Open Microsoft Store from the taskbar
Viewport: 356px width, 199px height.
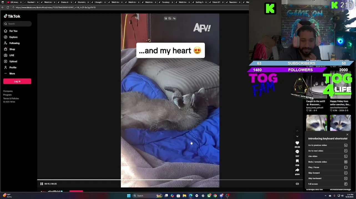tap(178, 196)
